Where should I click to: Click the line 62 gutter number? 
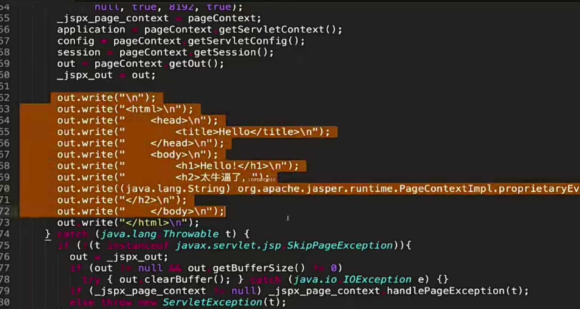pyautogui.click(x=5, y=98)
